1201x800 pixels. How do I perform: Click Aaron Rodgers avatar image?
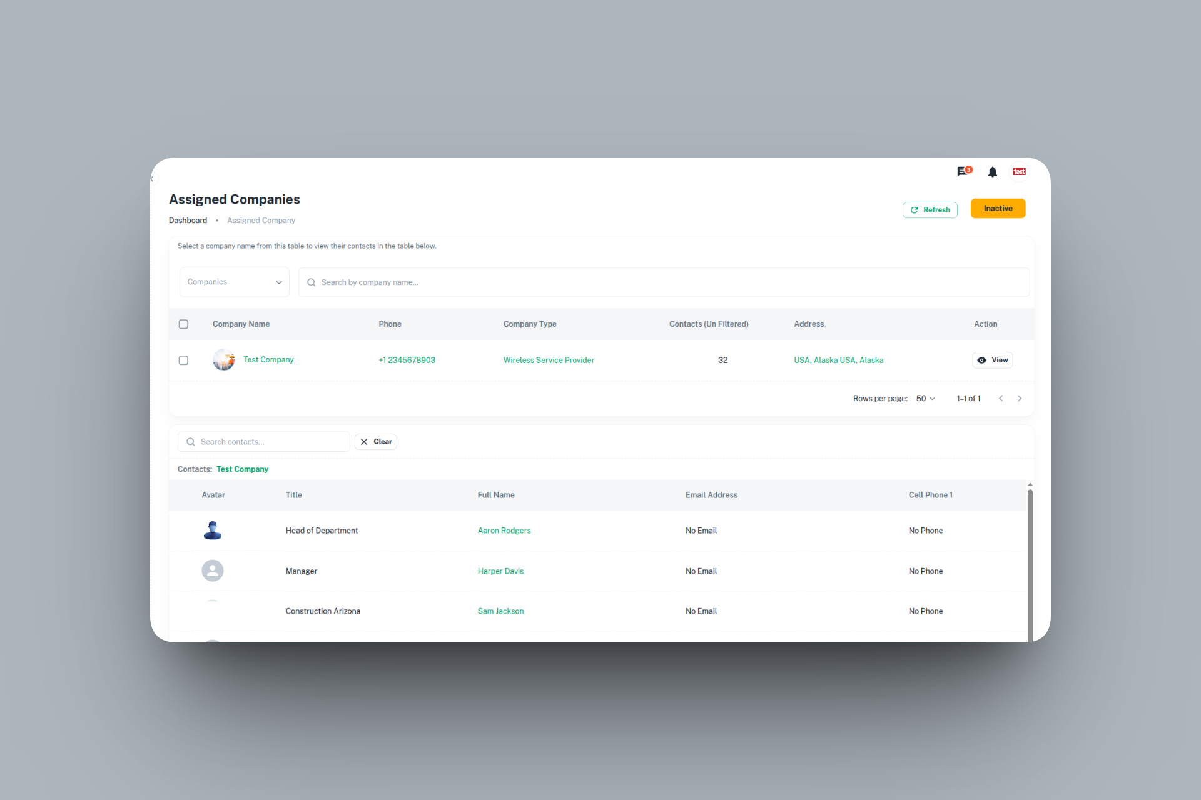click(x=213, y=531)
